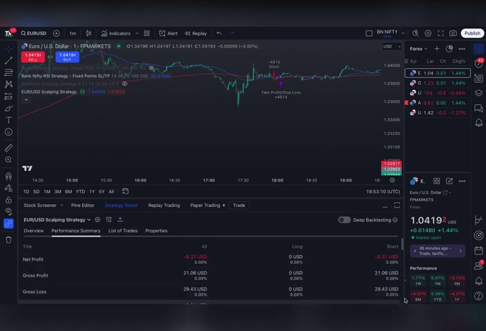The width and height of the screenshot is (486, 331).
Task: Maximize the bottom panel
Action: pyautogui.click(x=397, y=205)
